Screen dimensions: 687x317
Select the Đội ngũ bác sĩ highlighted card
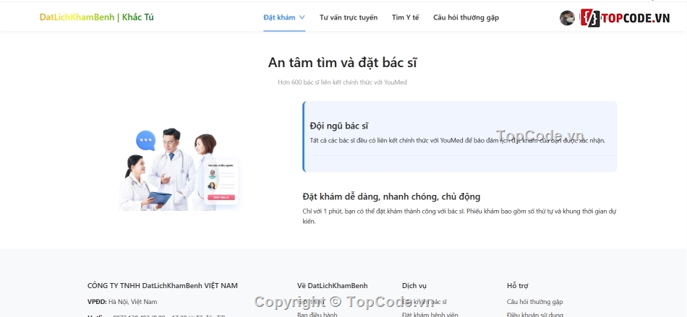click(460, 136)
